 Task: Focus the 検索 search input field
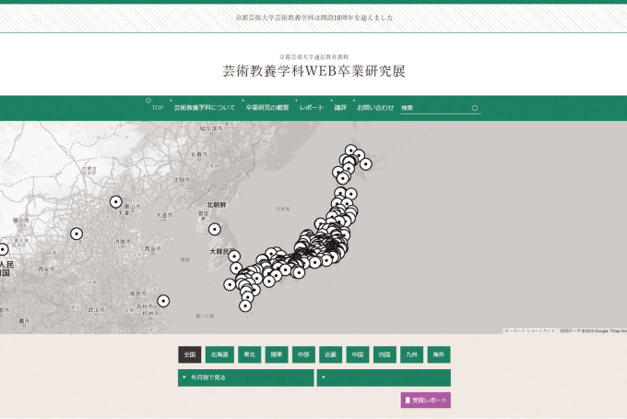click(x=433, y=108)
